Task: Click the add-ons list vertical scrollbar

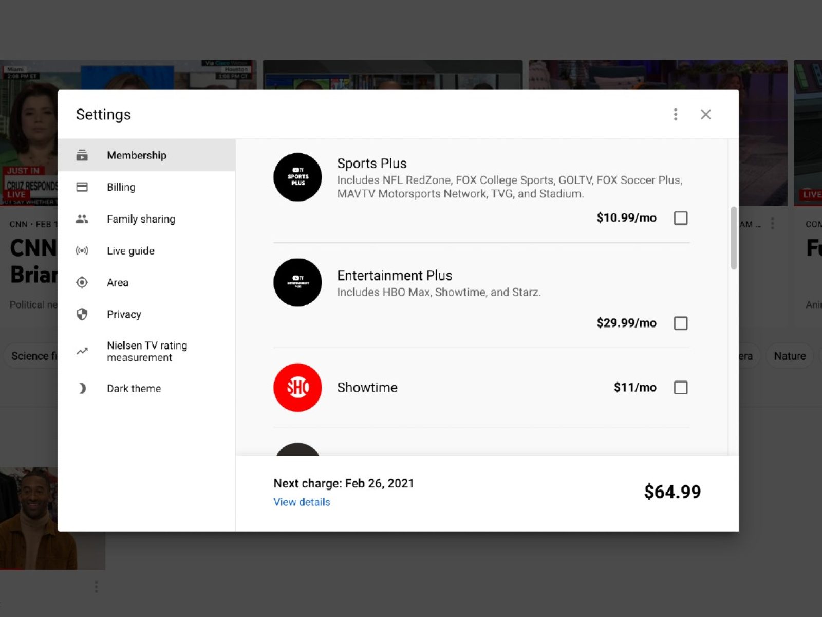Action: point(734,238)
